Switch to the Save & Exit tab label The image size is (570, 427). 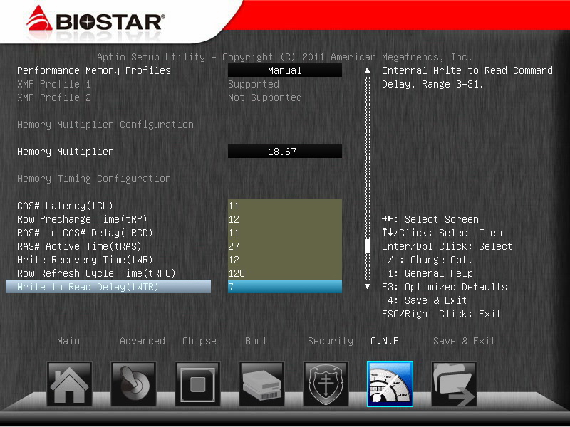(465, 341)
